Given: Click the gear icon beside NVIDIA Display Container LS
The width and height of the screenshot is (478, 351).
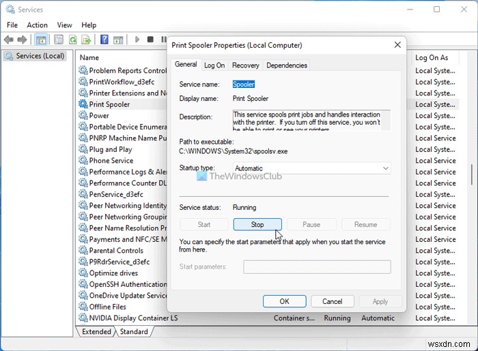Looking at the screenshot, I should click(83, 318).
